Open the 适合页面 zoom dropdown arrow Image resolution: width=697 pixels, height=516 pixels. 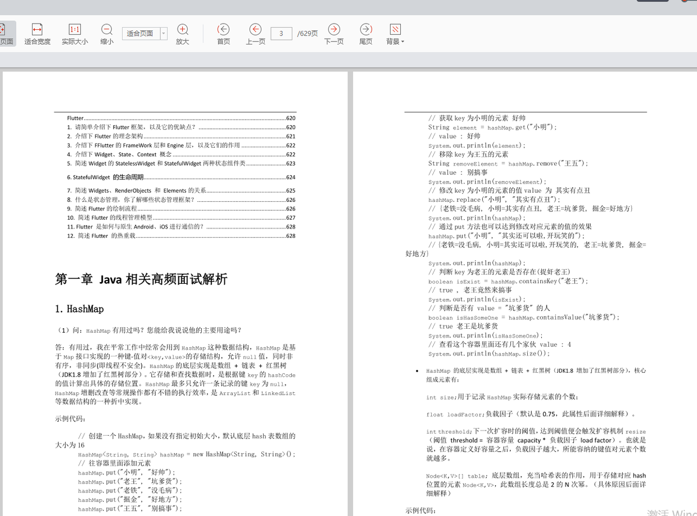coord(164,34)
